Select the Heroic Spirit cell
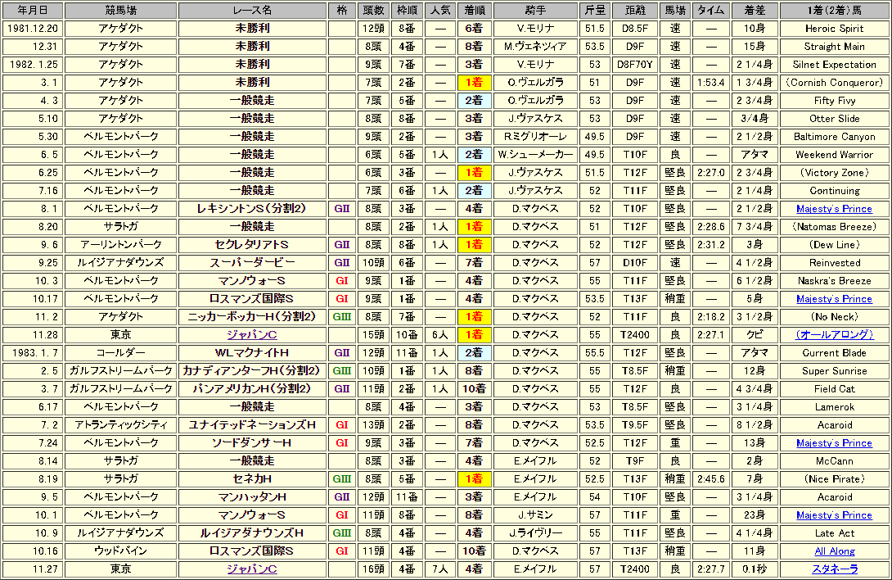The height and width of the screenshot is (580, 892). pos(835,29)
